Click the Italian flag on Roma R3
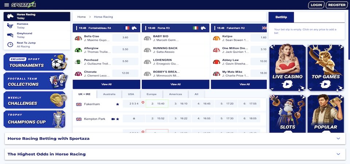This screenshot has width=350, height=164. (x=195, y=28)
